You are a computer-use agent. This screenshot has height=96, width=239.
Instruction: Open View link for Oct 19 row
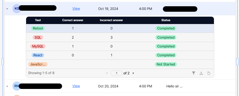76,9
